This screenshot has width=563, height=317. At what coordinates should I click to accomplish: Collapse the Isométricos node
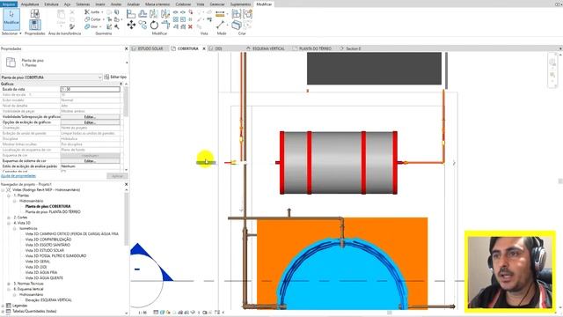[14, 229]
